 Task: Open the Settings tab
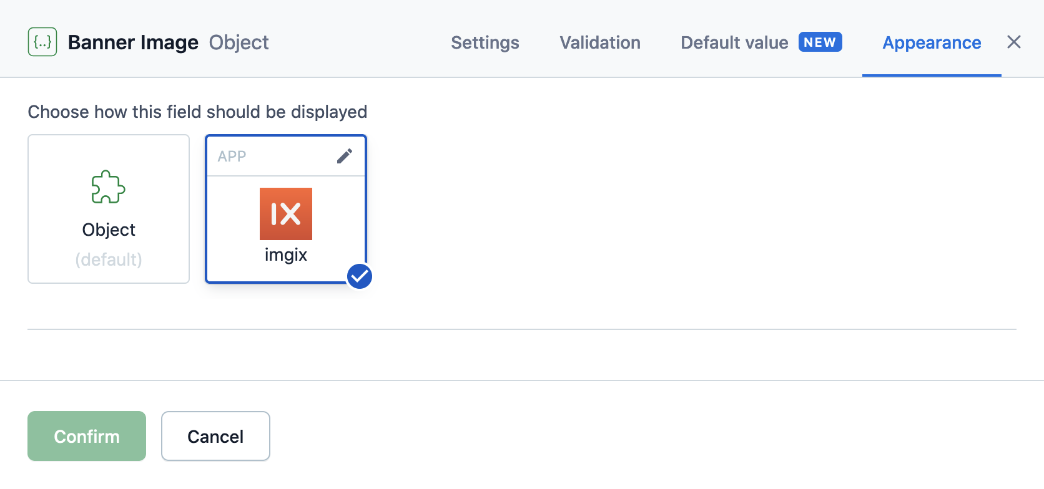click(485, 42)
